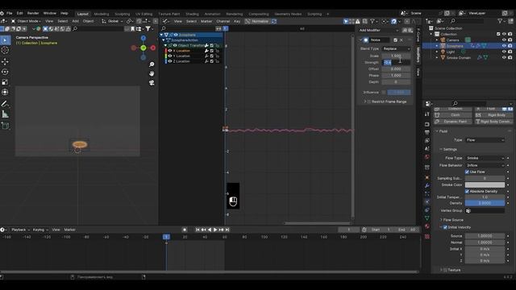The height and width of the screenshot is (290, 516).
Task: Toggle visibility eye of Y Location channel
Action: click(170, 56)
